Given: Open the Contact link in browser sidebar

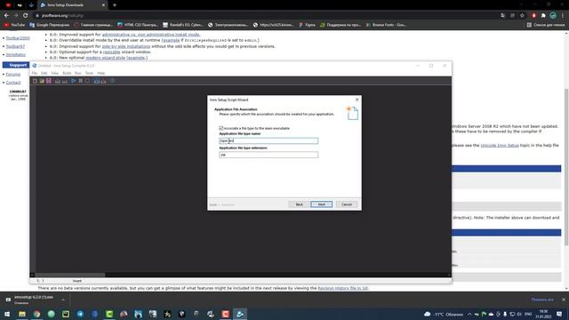Looking at the screenshot, I should pyautogui.click(x=13, y=83).
